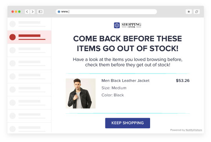The height and width of the screenshot is (142, 211).
Task: Toggle the sidebar panel icon
Action: (x=40, y=12)
